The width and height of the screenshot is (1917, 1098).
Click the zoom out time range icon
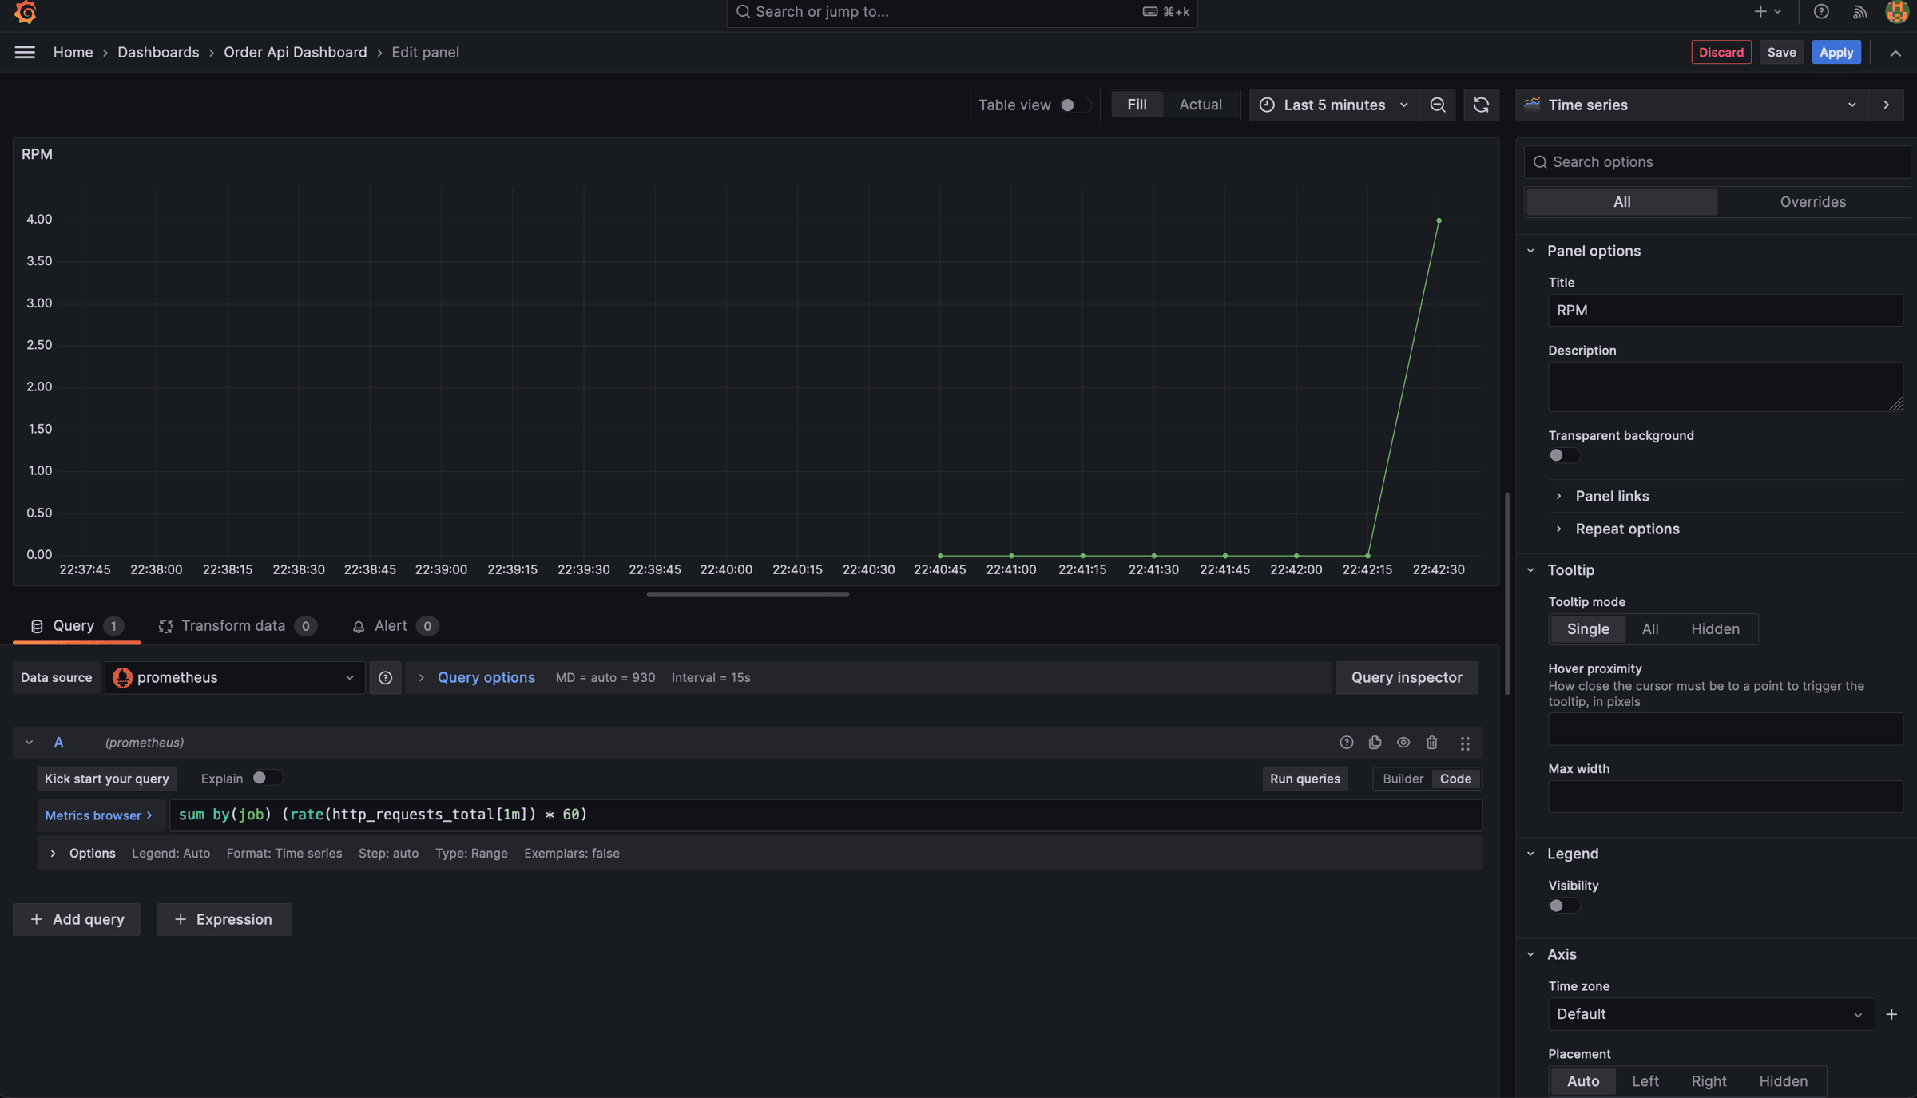pyautogui.click(x=1437, y=105)
